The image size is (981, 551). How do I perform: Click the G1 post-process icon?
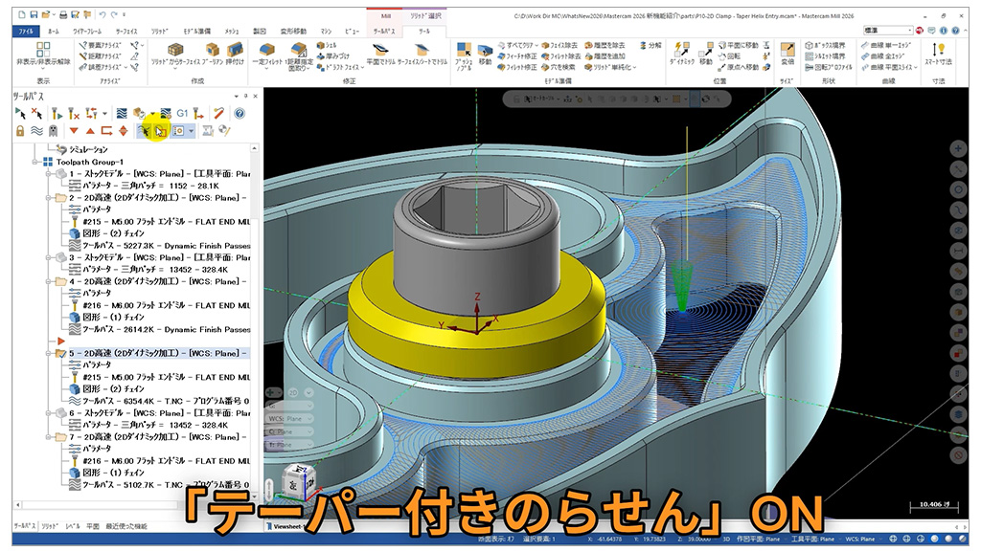pos(182,113)
